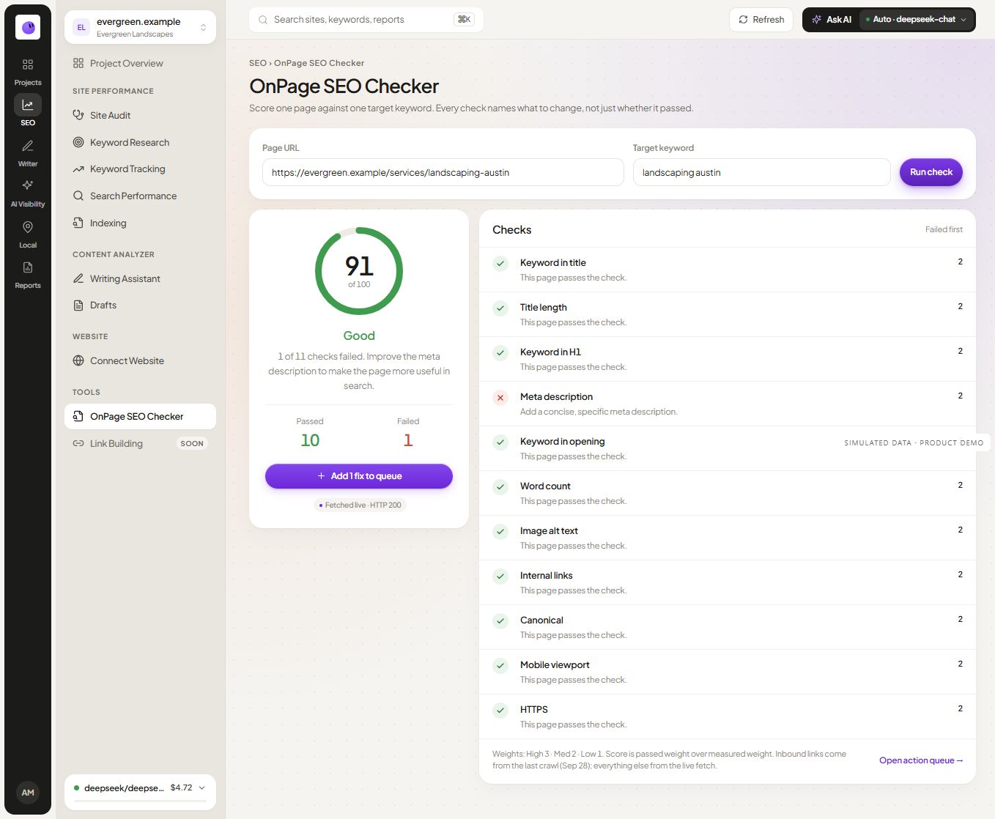This screenshot has height=819, width=995.
Task: Click the Writing Assistant pen icon
Action: pos(78,278)
